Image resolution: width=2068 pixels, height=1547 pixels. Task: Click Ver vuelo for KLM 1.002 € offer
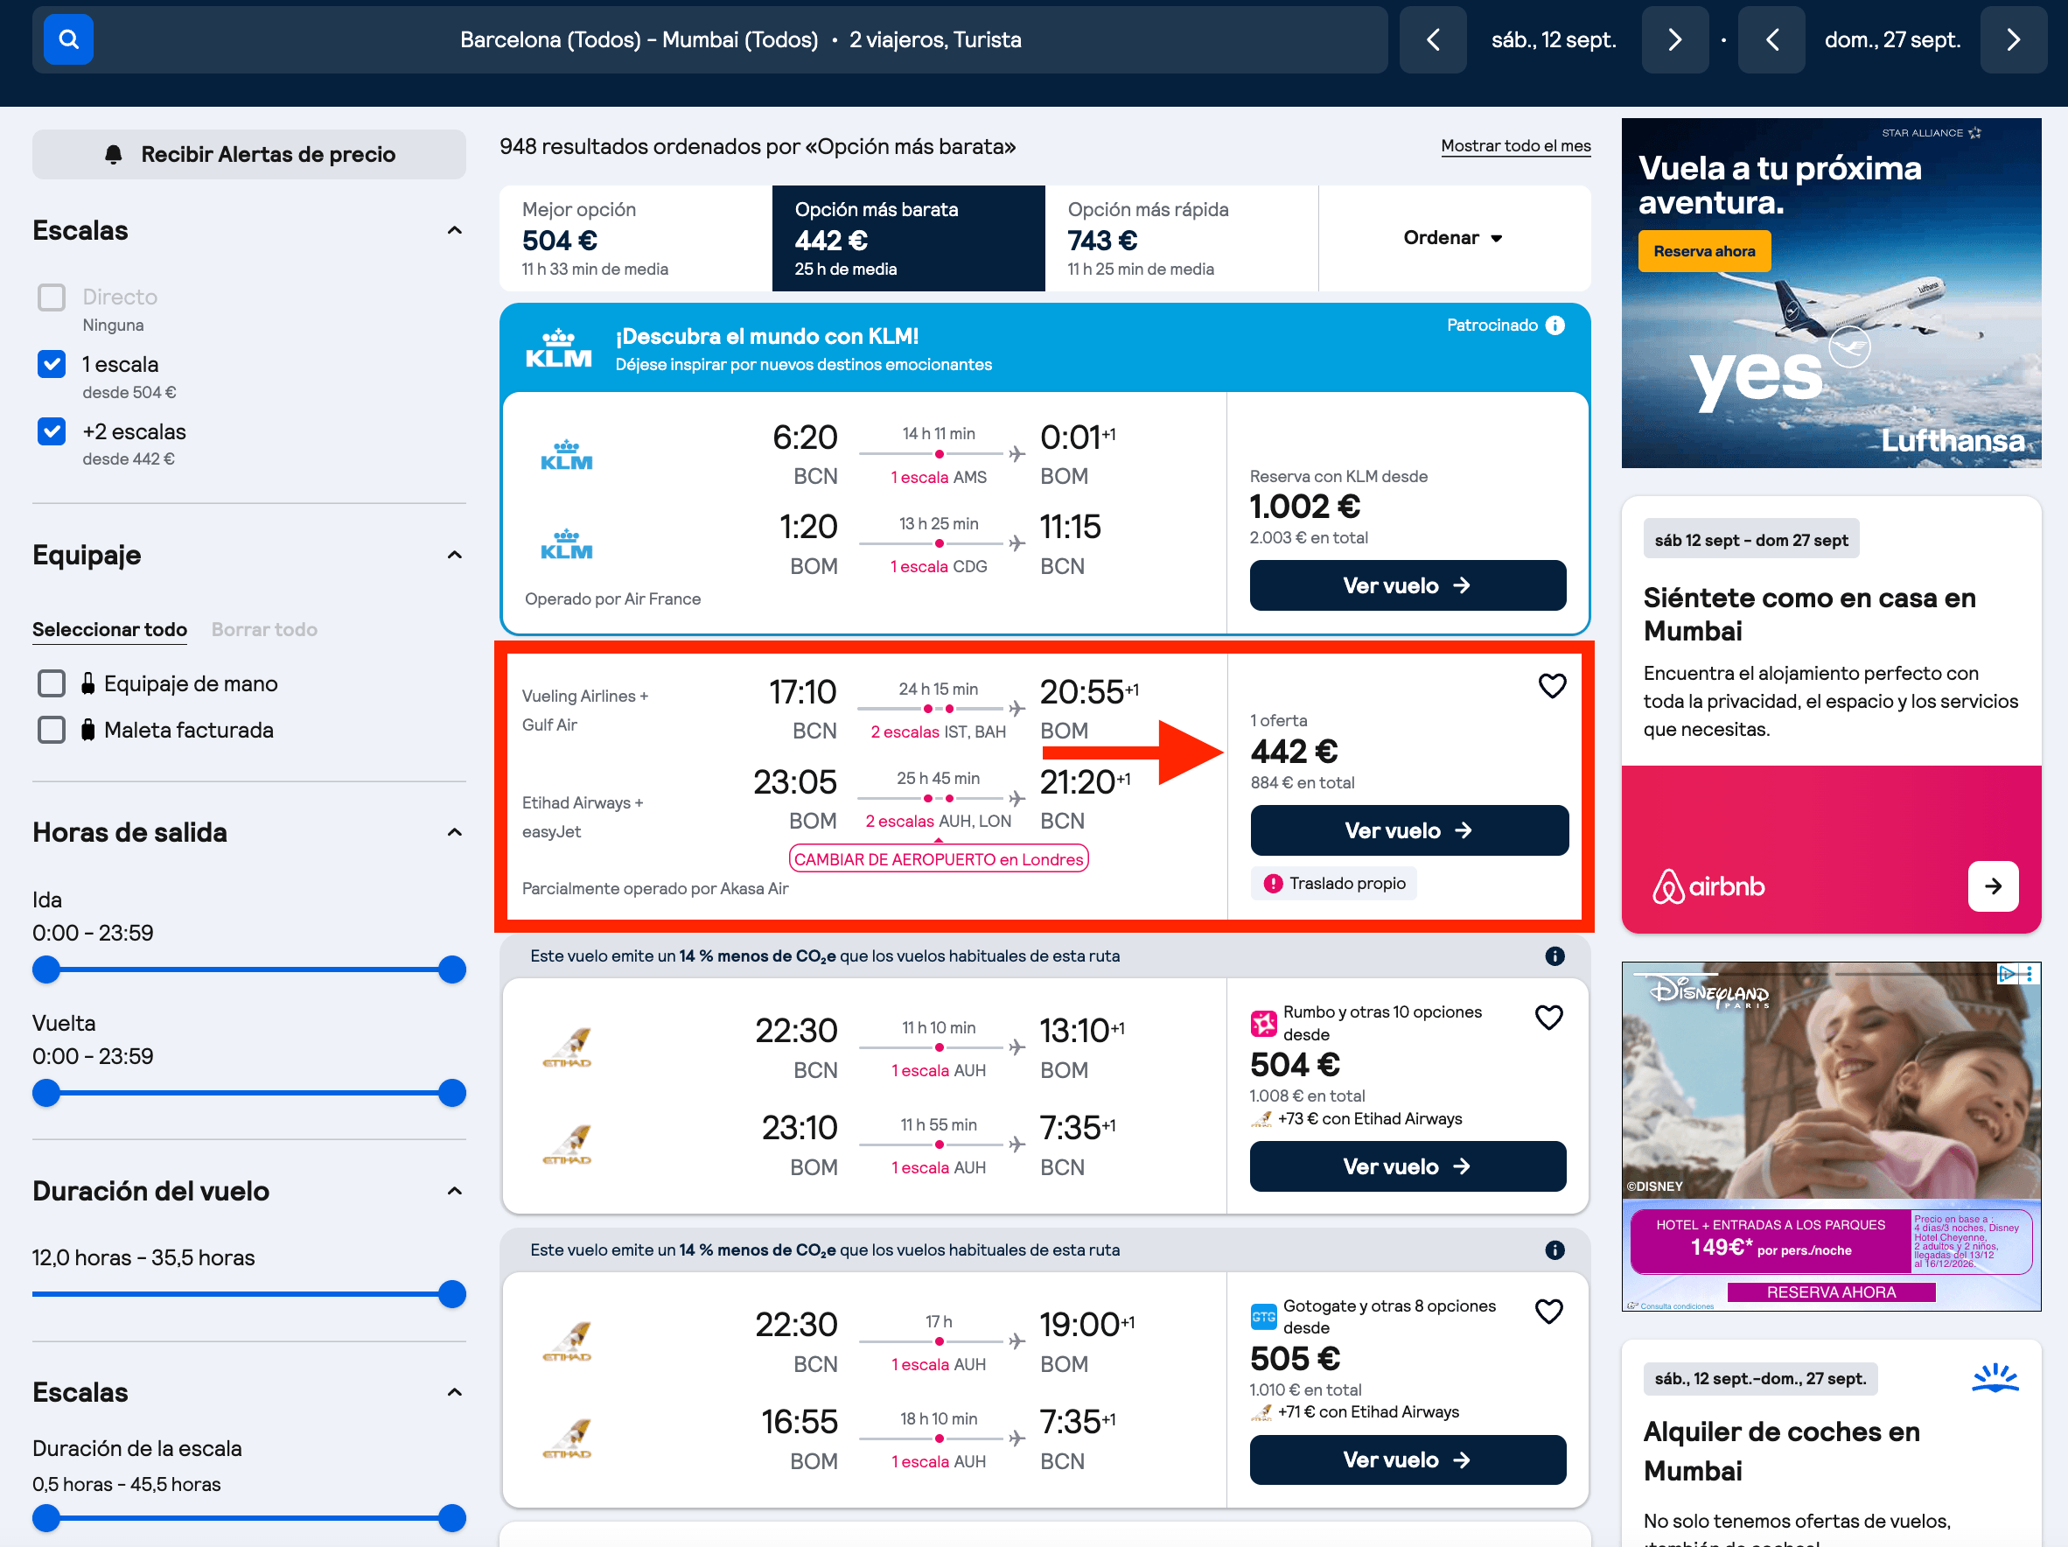click(1407, 585)
